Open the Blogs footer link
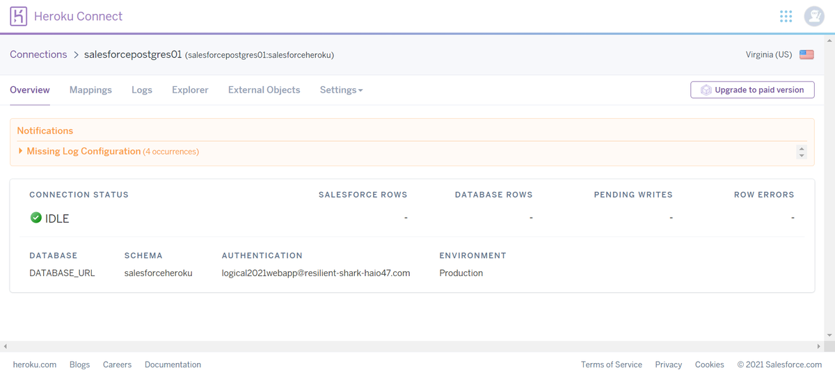Image resolution: width=835 pixels, height=377 pixels. [x=80, y=364]
